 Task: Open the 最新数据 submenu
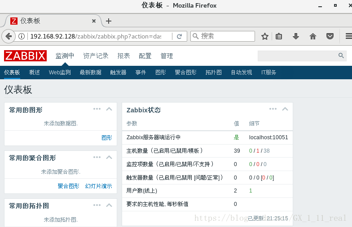(91, 73)
